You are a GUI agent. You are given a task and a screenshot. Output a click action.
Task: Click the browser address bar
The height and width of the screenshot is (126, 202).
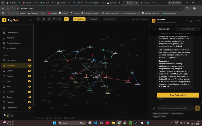[99, 8]
